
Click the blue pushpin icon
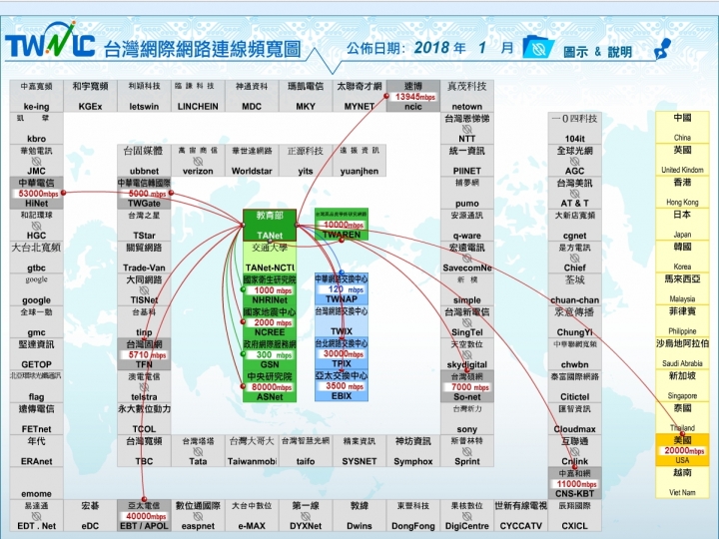tap(662, 49)
